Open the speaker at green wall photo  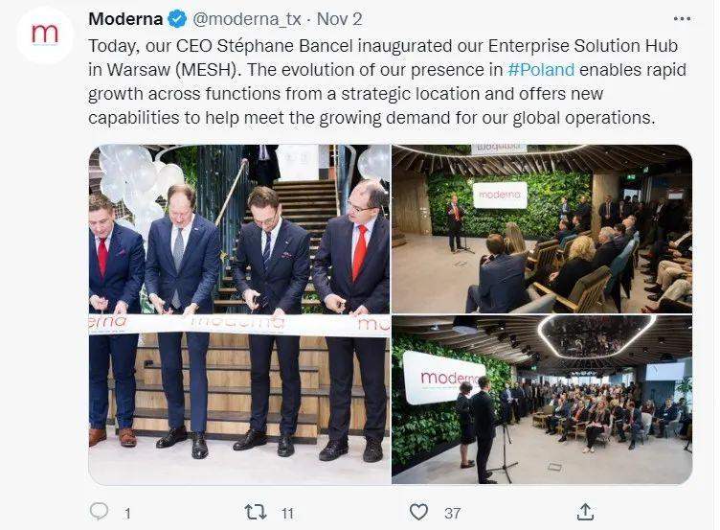click(542, 229)
